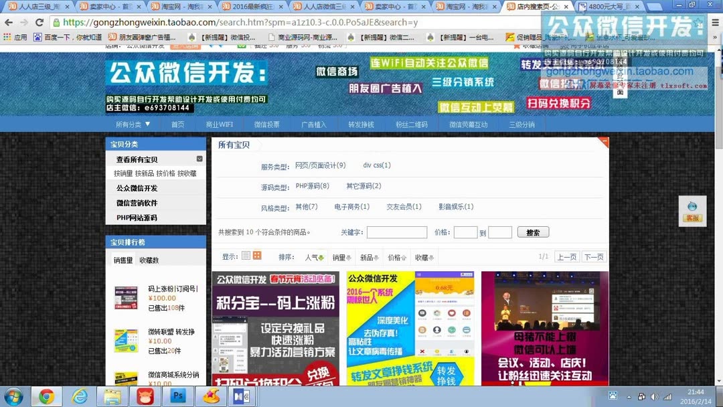Launch Photoshop from the taskbar

(x=177, y=396)
